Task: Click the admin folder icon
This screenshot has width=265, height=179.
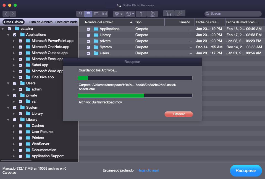Action: (28, 89)
